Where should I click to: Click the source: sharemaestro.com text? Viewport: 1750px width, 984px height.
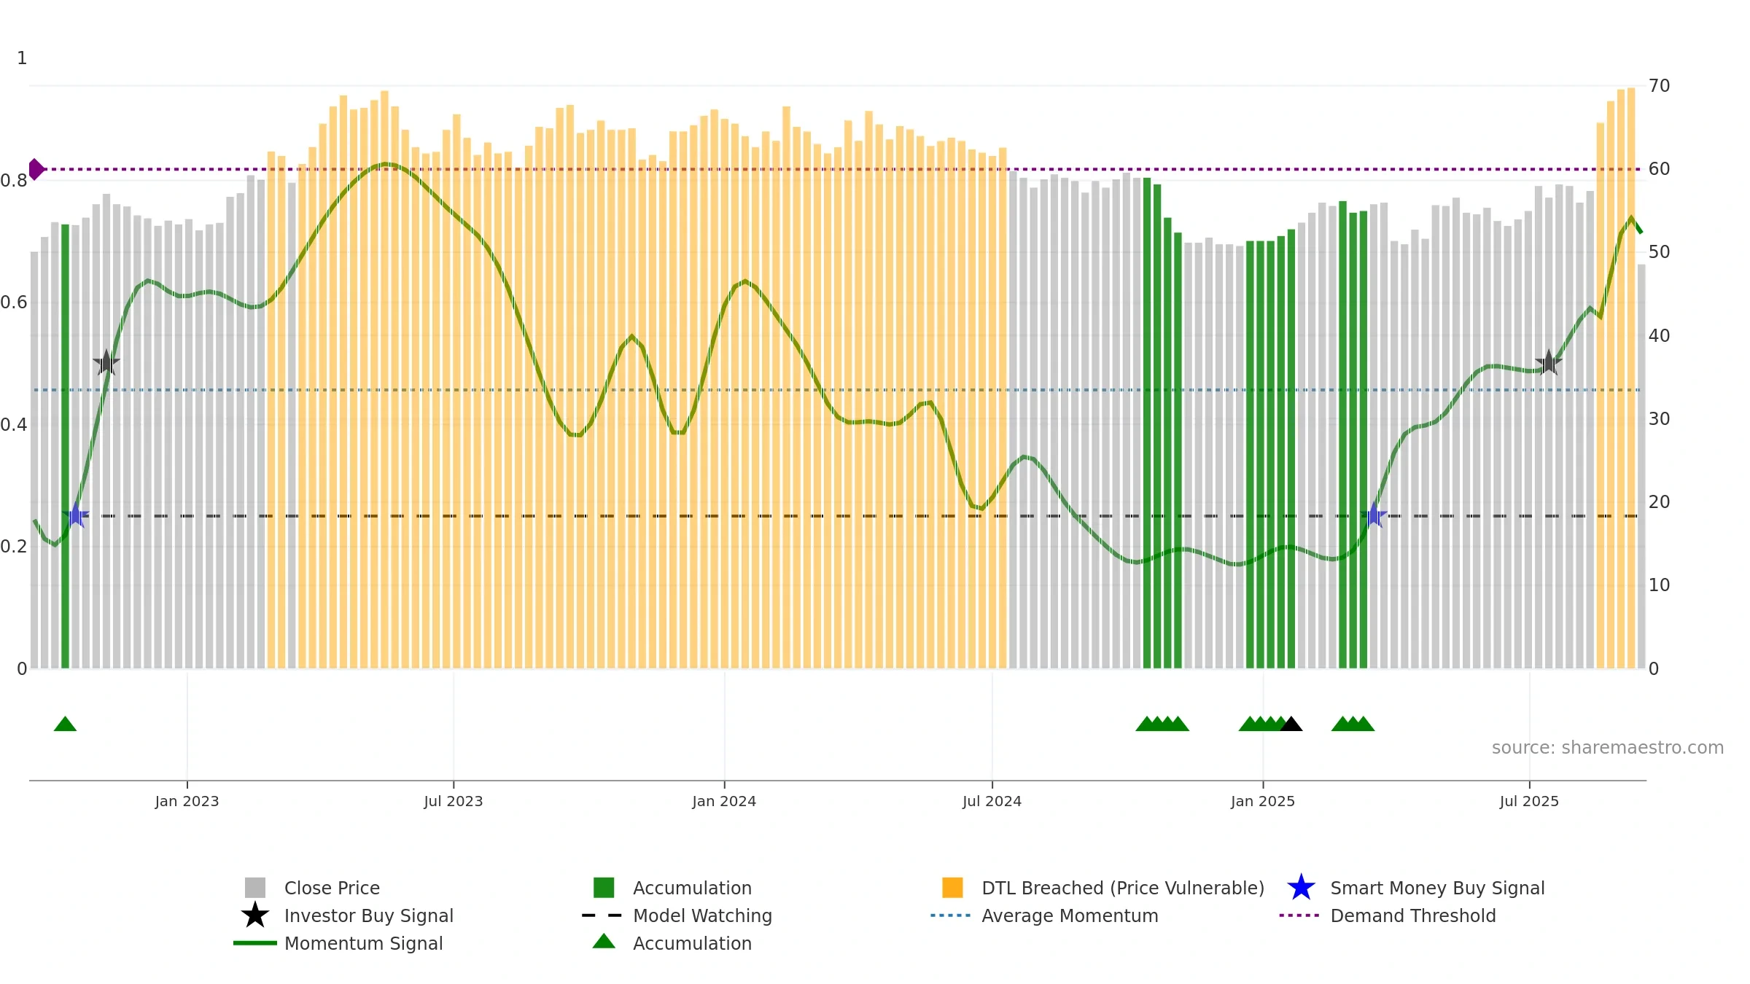pos(1608,747)
